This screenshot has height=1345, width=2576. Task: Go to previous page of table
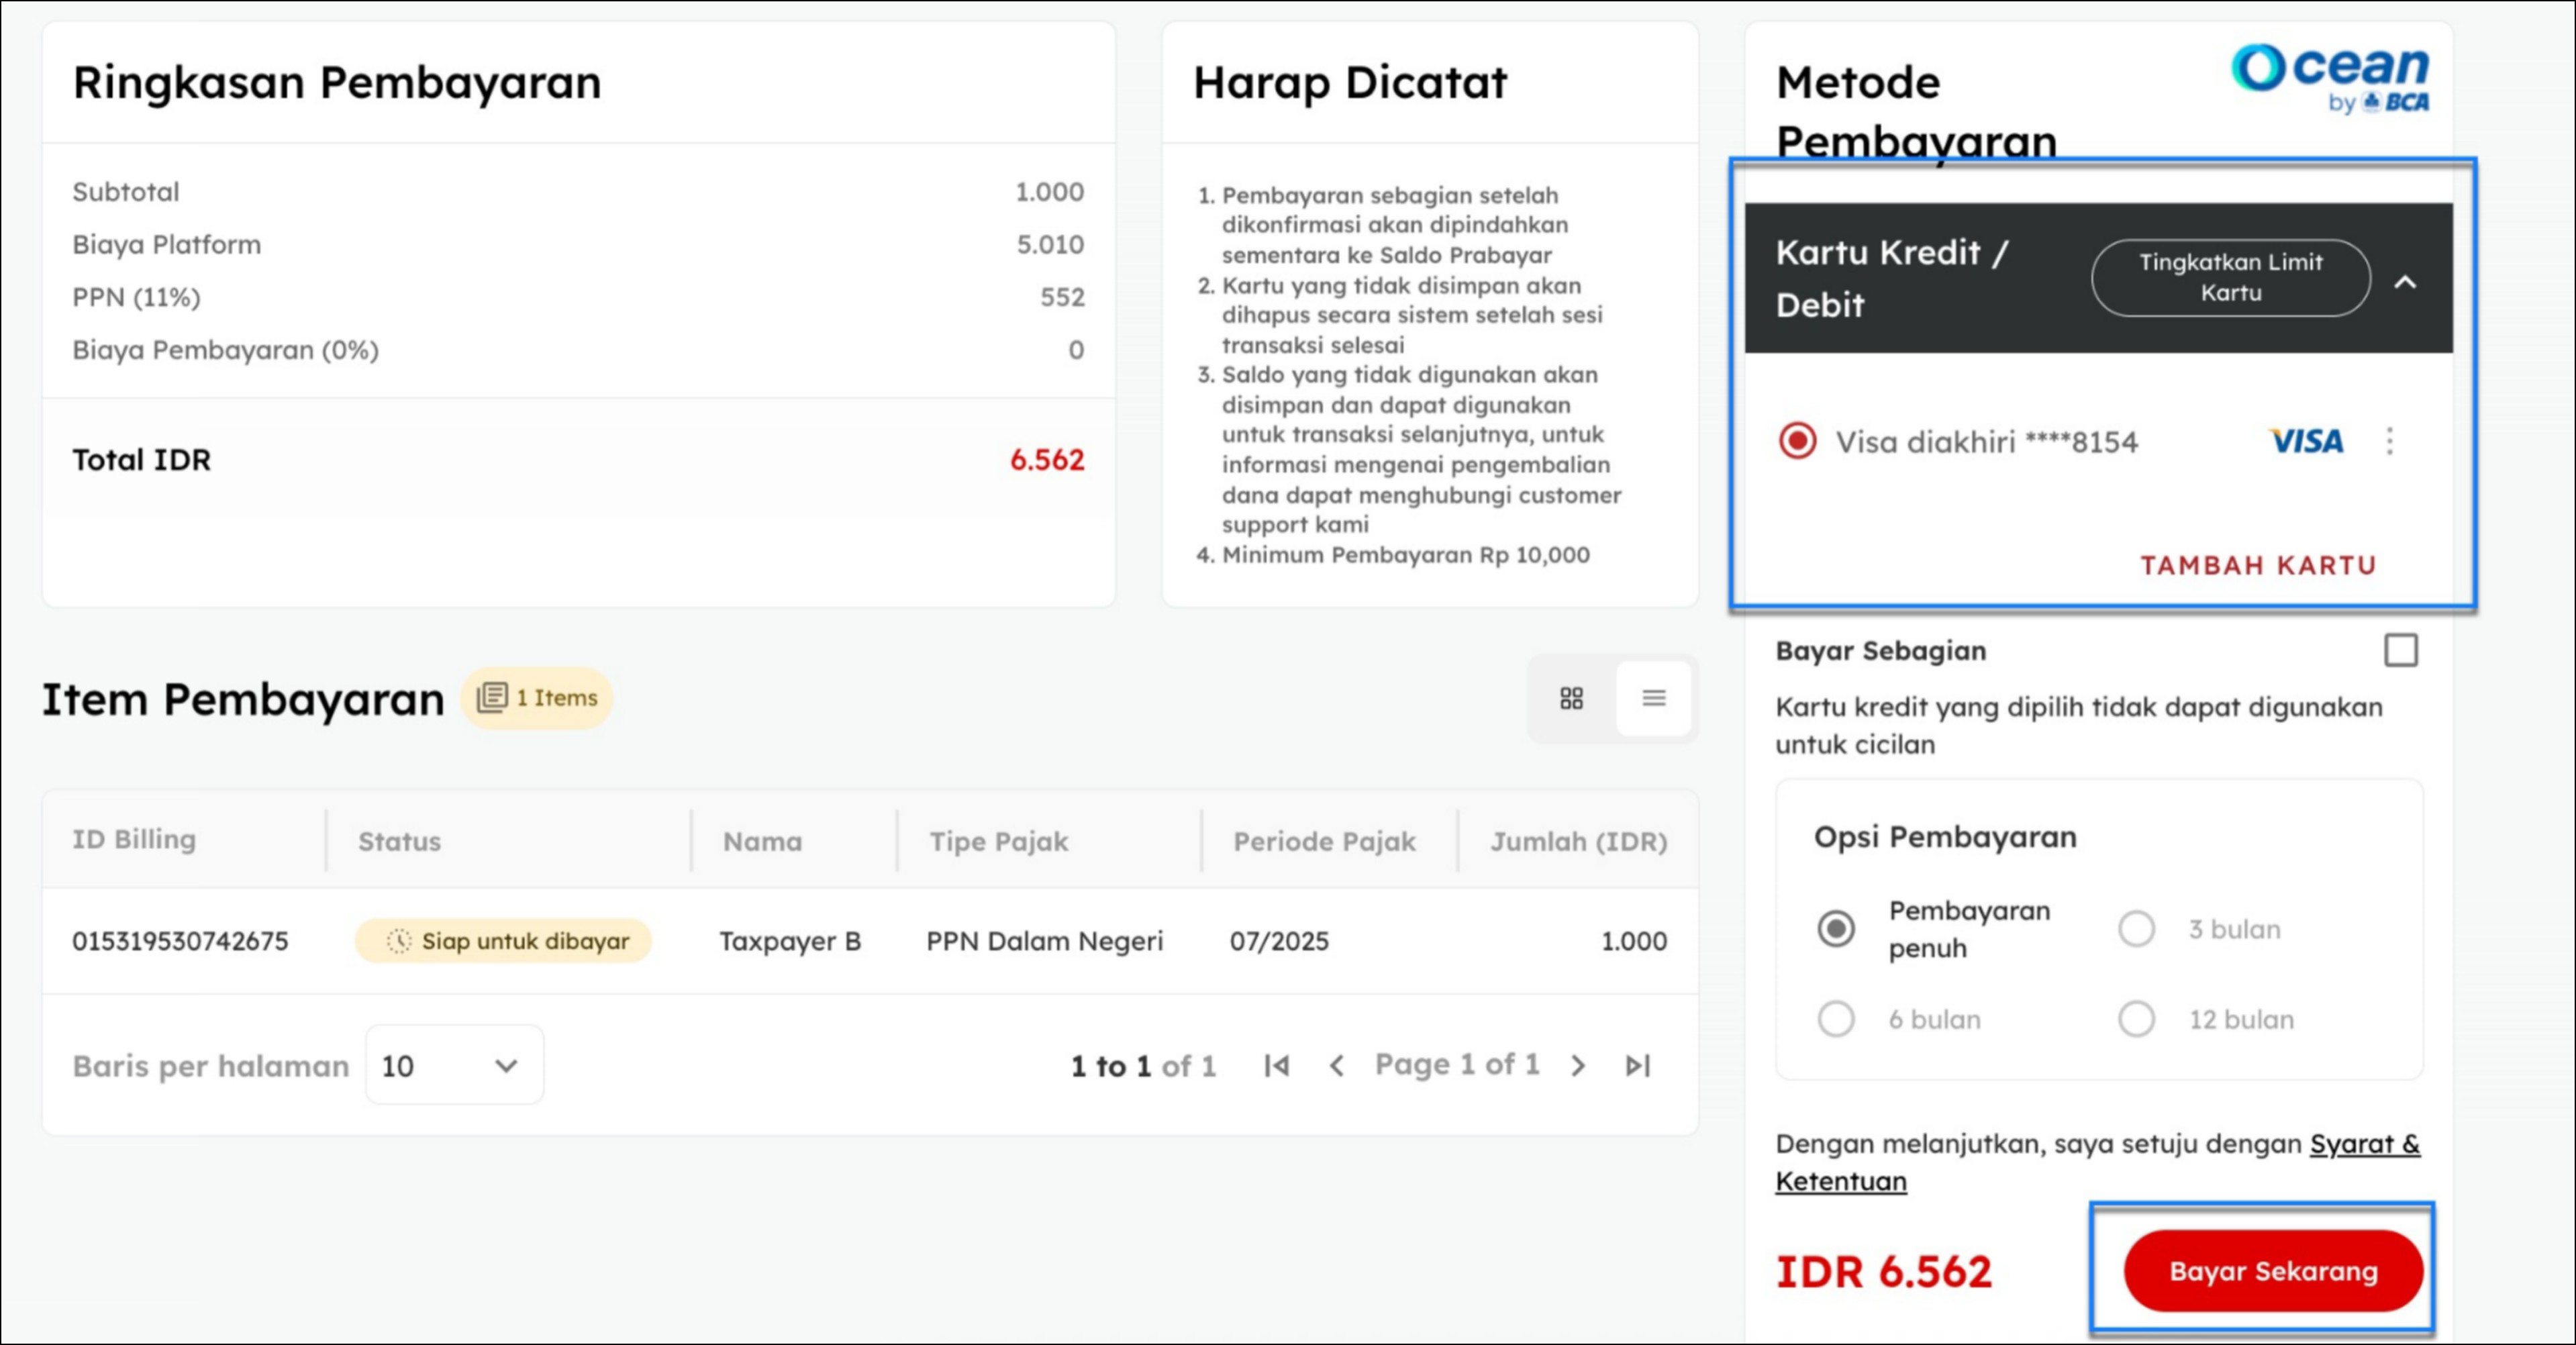coord(1336,1066)
